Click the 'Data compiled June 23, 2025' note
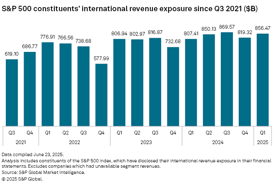This screenshot has height=186, width=274. coord(33,154)
